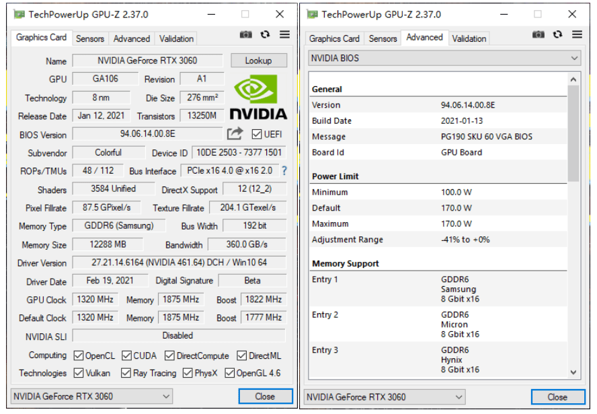Viewport: 597px width, 414px height.
Task: Click the NVIDIA logo image
Action: pyautogui.click(x=258, y=97)
